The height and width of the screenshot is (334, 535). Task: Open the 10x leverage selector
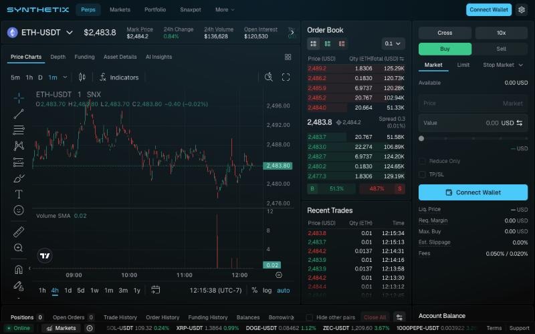click(501, 33)
